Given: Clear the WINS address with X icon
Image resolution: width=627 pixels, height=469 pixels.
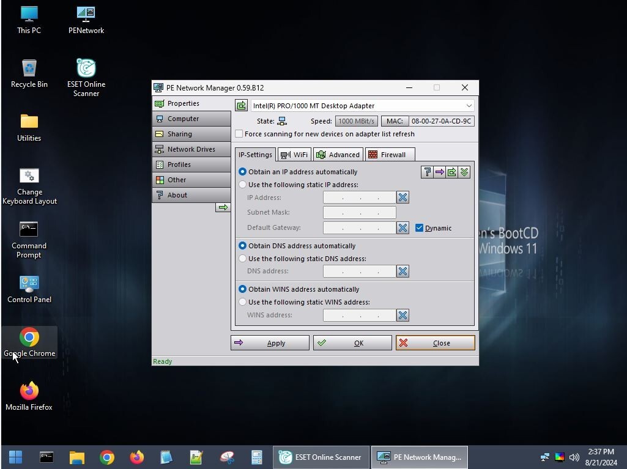Looking at the screenshot, I should pyautogui.click(x=403, y=316).
